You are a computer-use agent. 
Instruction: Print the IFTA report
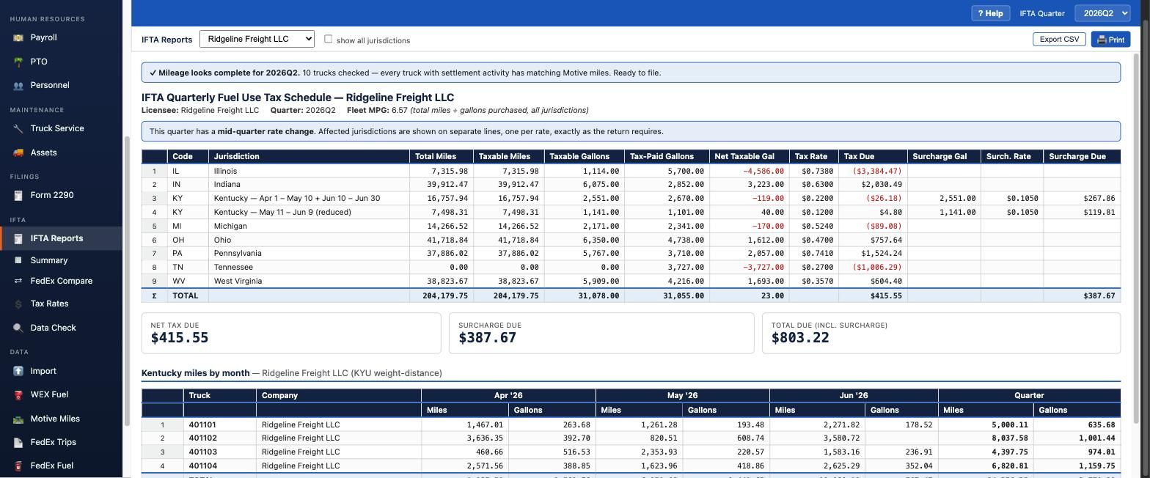[1110, 40]
